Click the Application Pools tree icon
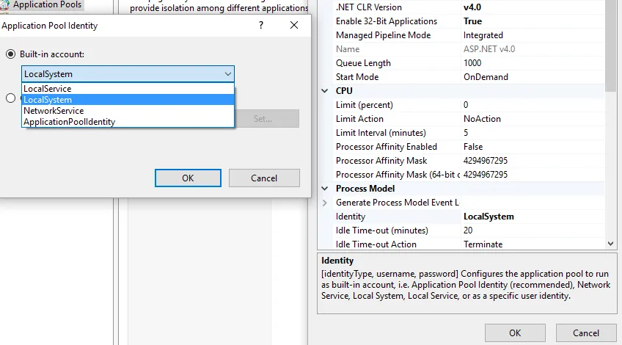The width and height of the screenshot is (622, 345). pyautogui.click(x=4, y=5)
